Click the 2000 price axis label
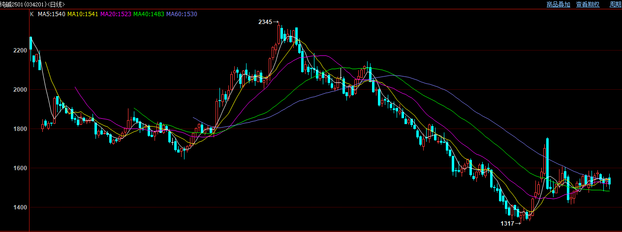 point(21,90)
